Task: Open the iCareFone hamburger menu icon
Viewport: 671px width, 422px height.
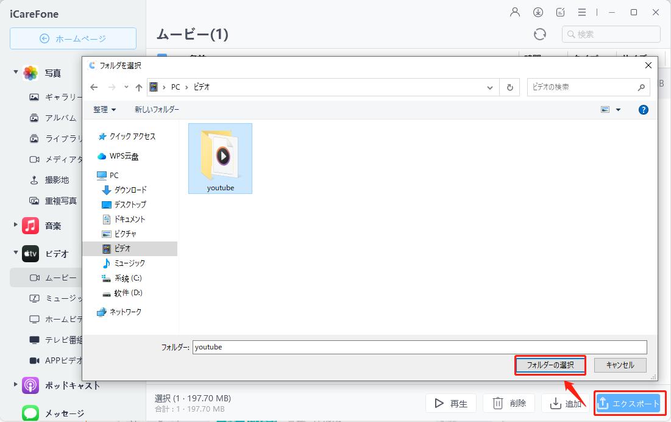Action: [x=582, y=12]
